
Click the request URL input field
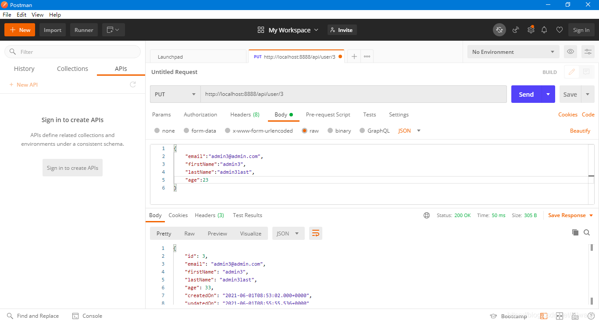click(353, 94)
